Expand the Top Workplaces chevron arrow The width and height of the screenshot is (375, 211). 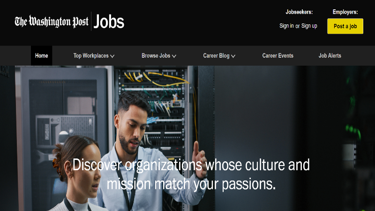click(x=112, y=56)
